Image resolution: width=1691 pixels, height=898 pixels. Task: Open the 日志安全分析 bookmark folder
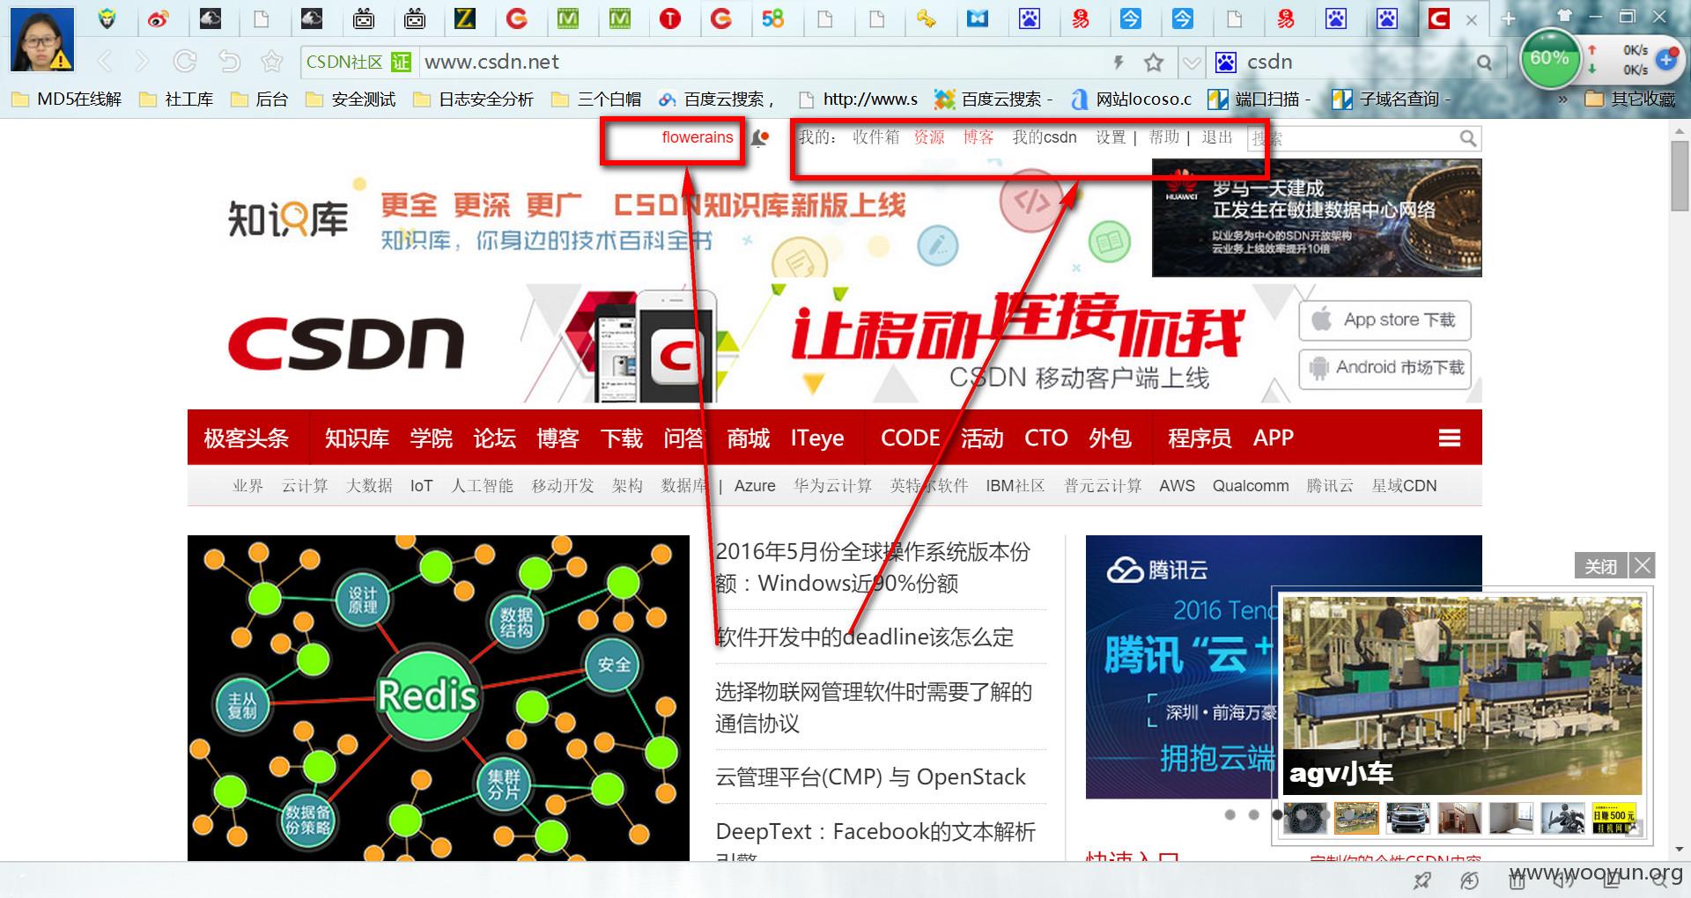click(x=473, y=99)
